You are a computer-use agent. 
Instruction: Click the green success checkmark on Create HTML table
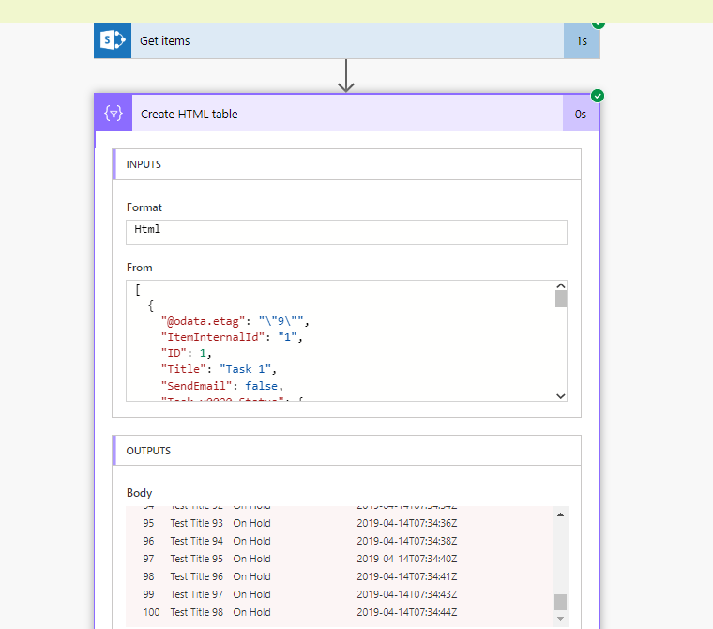click(x=598, y=96)
